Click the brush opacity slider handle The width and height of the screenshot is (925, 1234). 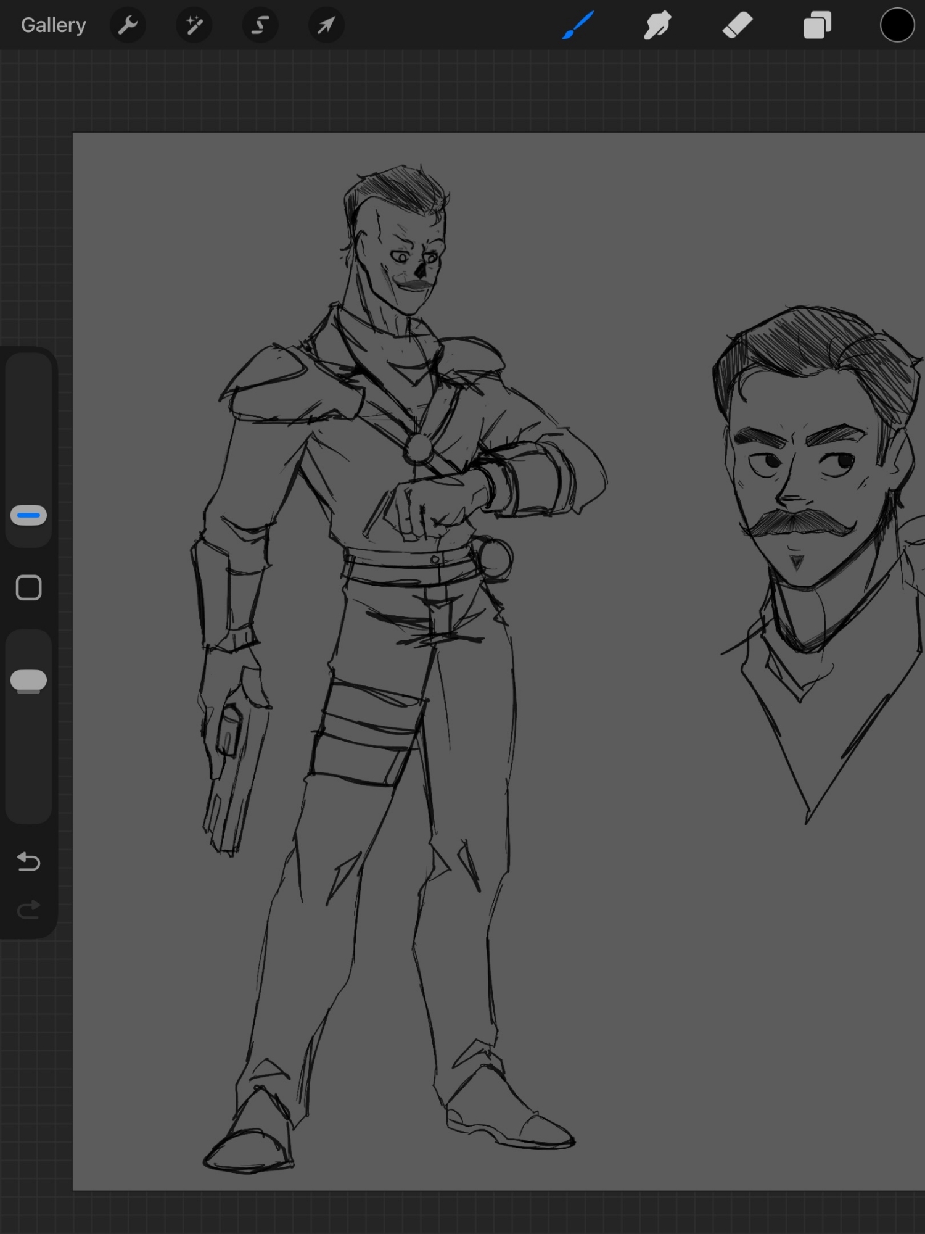pos(29,680)
